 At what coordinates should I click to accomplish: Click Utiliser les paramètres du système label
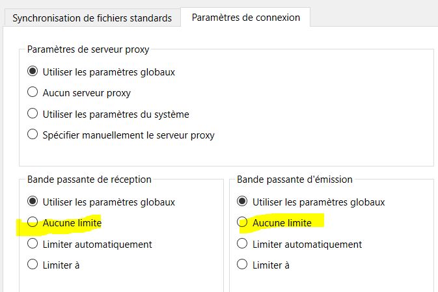[x=116, y=114]
